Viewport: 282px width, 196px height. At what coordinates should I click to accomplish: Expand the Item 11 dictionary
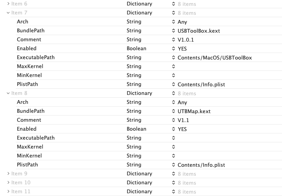pos(8,192)
